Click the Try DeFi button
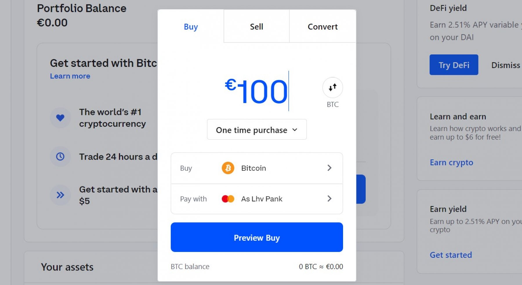Viewport: 522px width, 285px height. [x=454, y=65]
